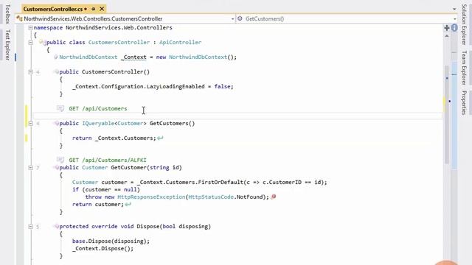Viewport: 472px width, 265px height.
Task: Click the return arrow icon after _Context.Customers;
Action: pos(160,138)
